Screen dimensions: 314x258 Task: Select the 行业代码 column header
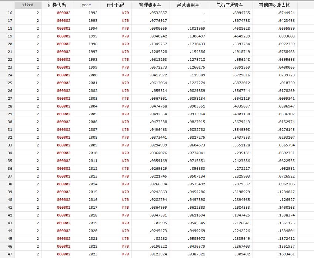(116, 5)
